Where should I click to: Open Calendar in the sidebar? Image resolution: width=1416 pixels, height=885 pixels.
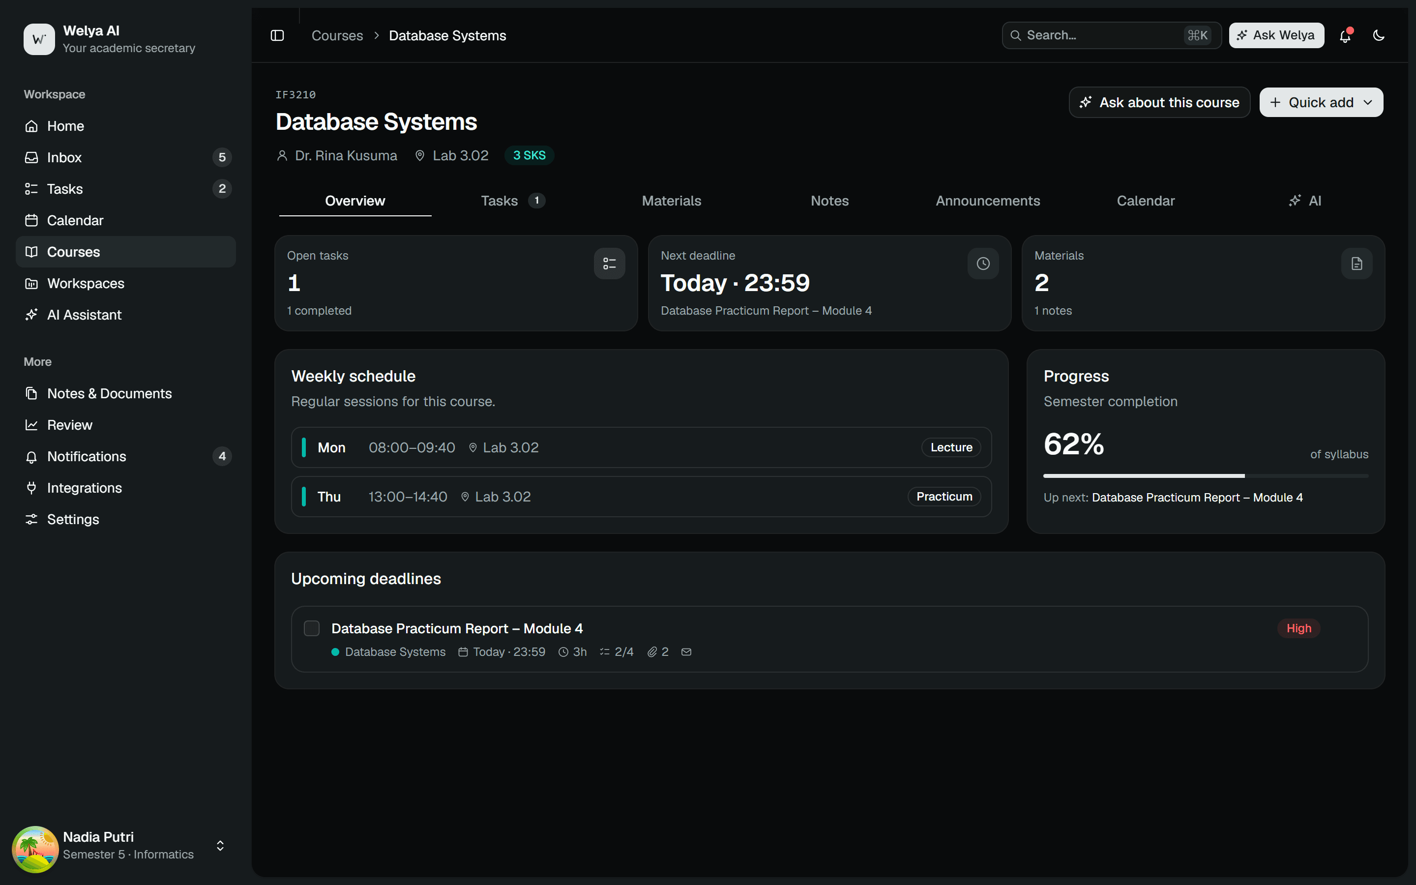click(x=126, y=220)
